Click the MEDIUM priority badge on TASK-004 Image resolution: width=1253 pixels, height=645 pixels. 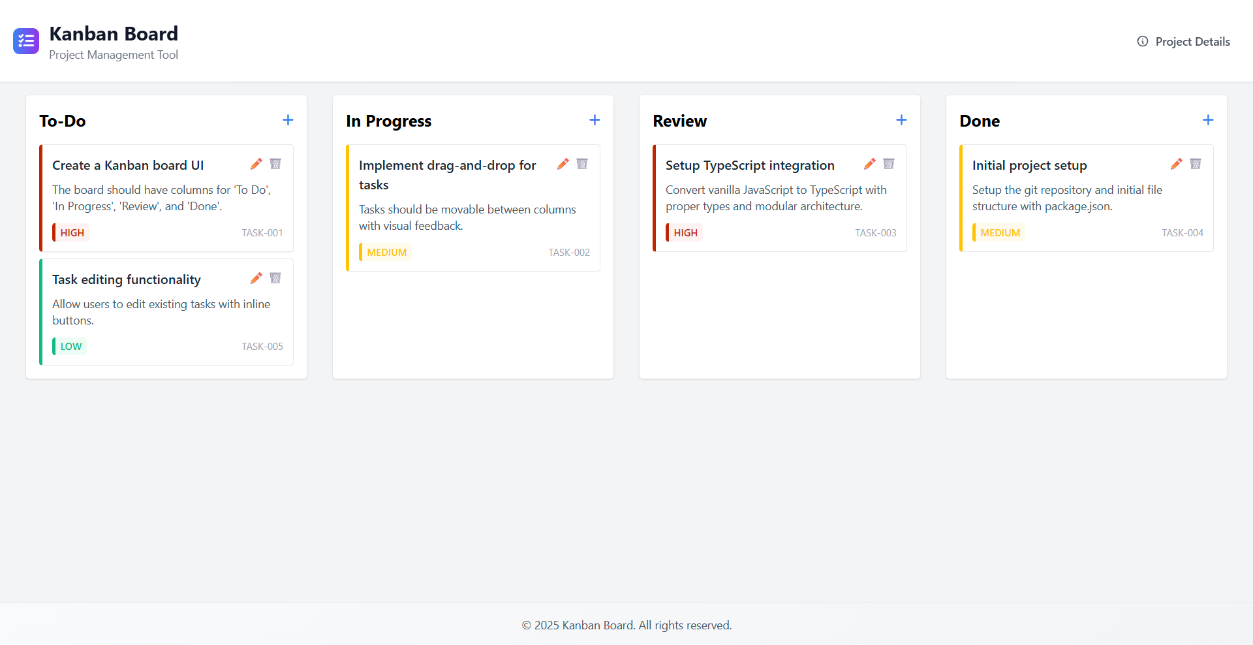999,232
